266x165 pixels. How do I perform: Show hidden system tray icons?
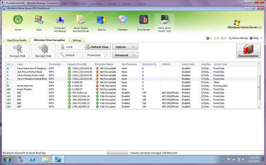pyautogui.click(x=224, y=159)
